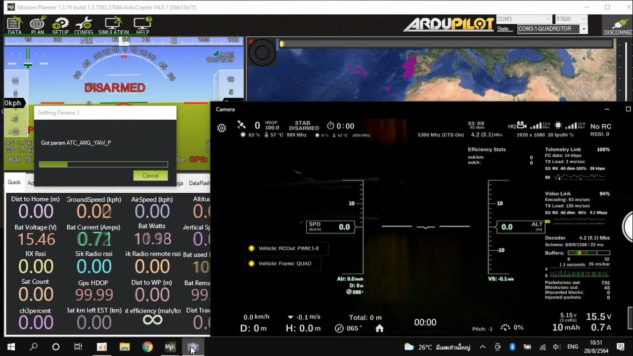Click the chip processor icon in Camera OSD
This screenshot has height=356, width=633.
click(x=558, y=126)
